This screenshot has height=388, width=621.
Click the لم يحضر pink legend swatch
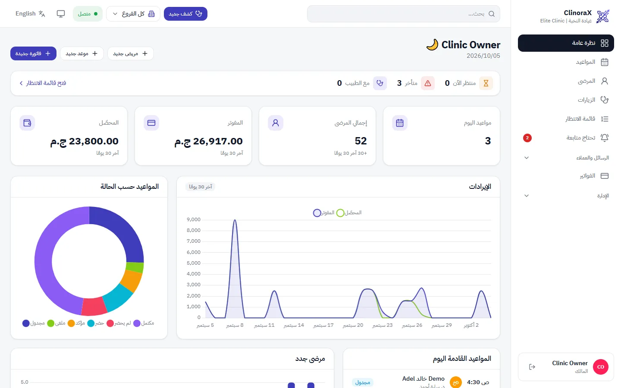pyautogui.click(x=110, y=323)
